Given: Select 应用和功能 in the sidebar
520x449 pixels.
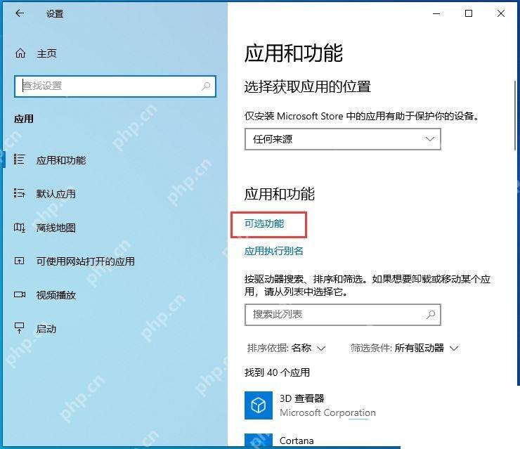Looking at the screenshot, I should [61, 160].
